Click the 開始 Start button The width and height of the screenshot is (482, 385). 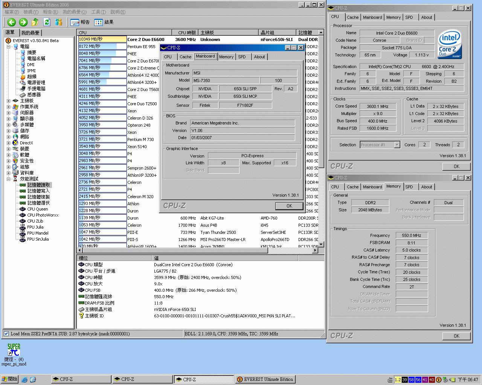[x=9, y=379]
